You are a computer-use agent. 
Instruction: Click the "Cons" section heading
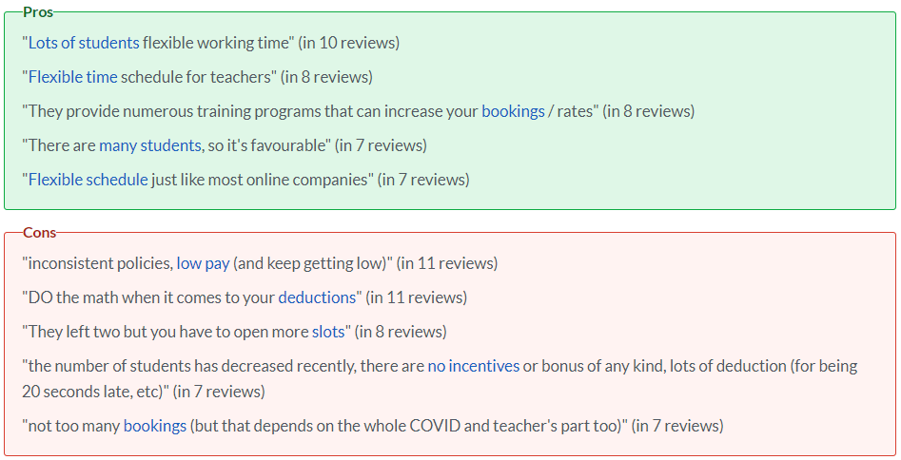tap(39, 232)
